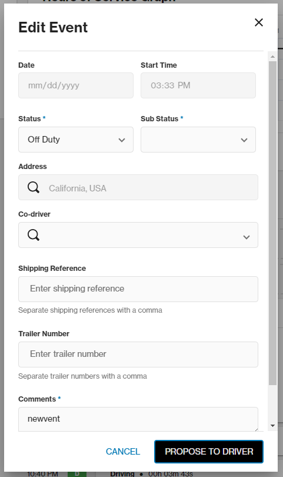283x477 pixels.
Task: Click the Trailer Number input
Action: [138, 355]
